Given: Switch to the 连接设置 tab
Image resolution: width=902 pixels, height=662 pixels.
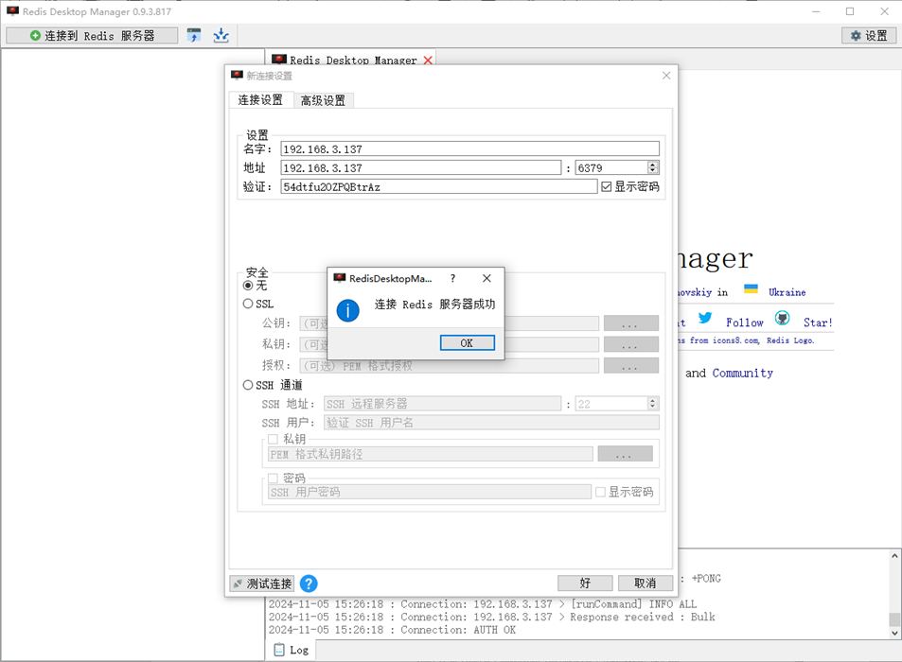Looking at the screenshot, I should pos(260,100).
